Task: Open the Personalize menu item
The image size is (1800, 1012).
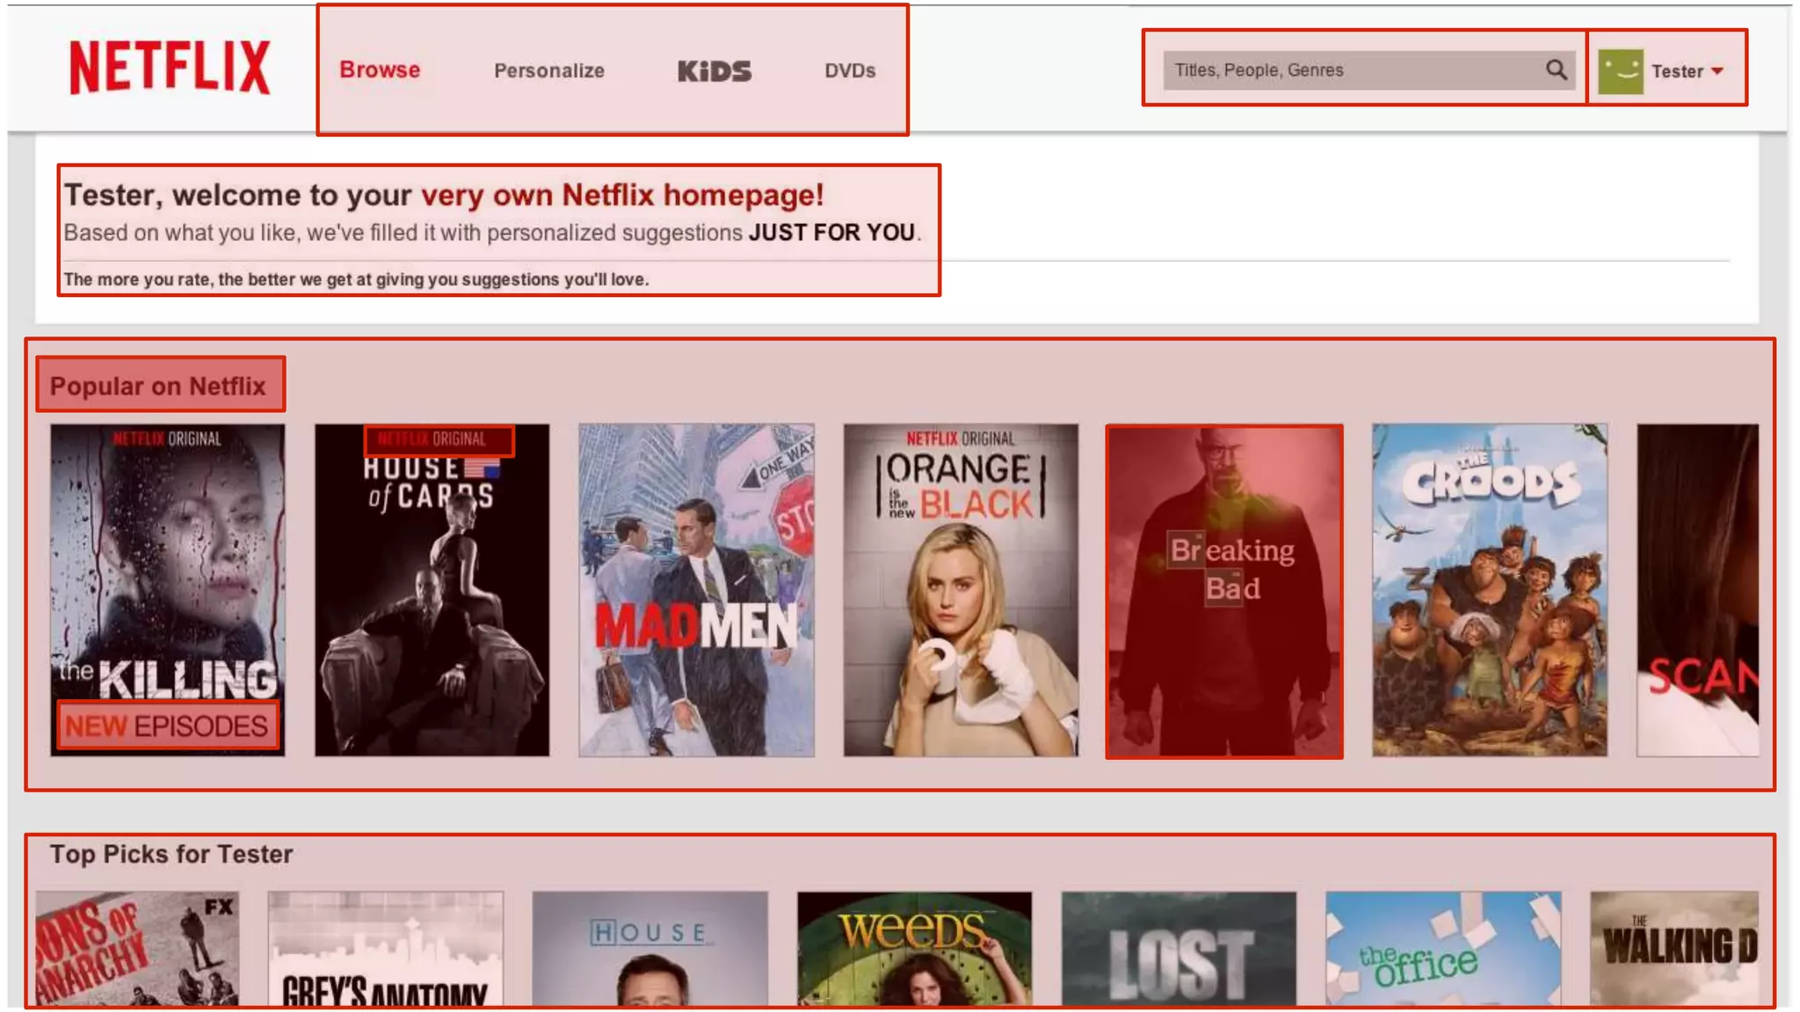Action: pos(548,70)
